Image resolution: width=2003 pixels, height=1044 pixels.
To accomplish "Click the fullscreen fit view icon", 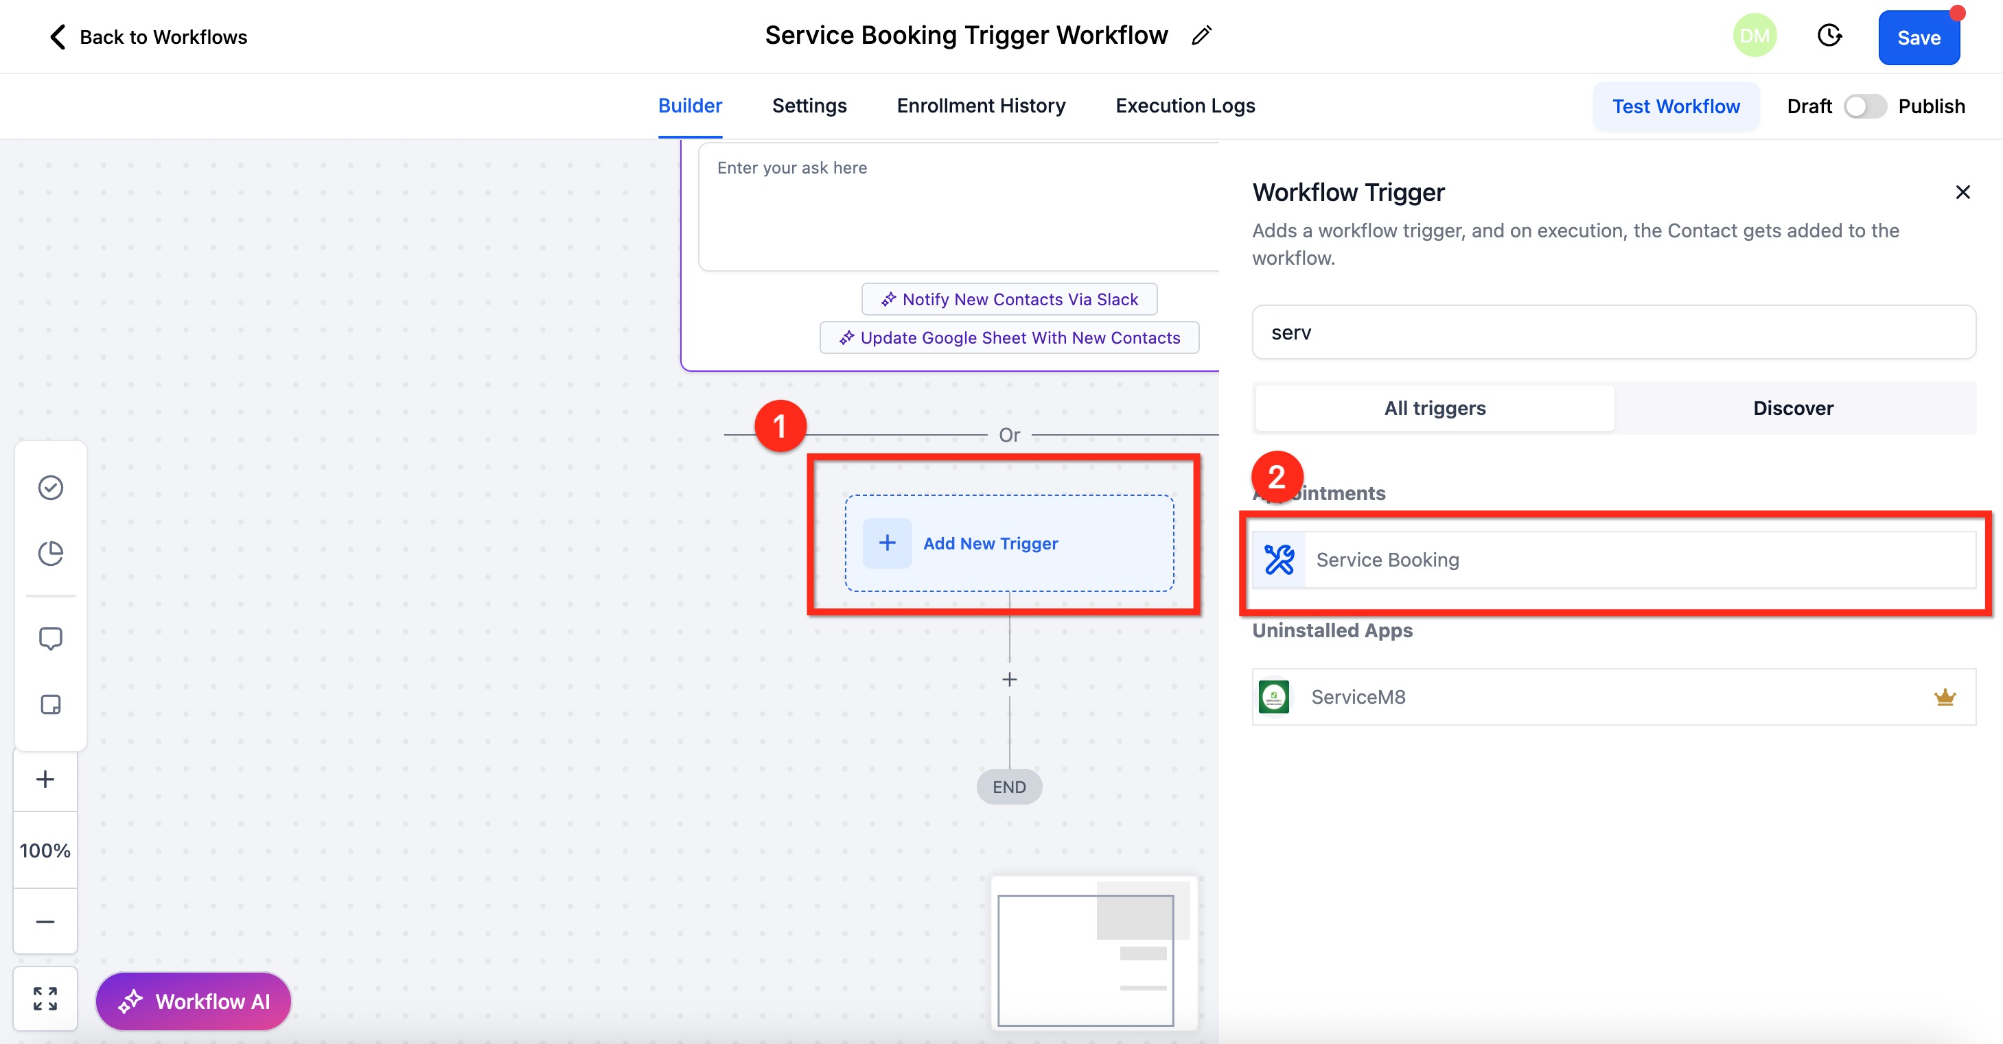I will coord(45,998).
